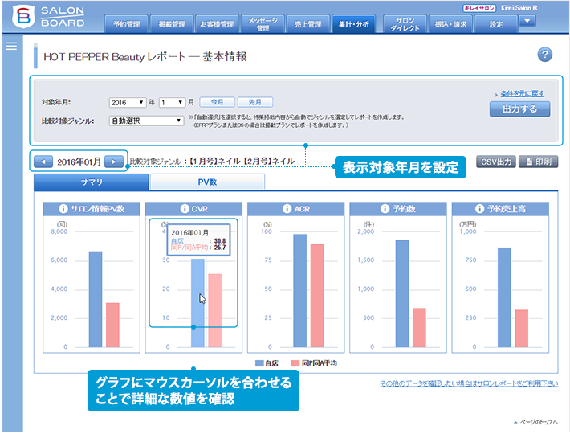Click the help question mark icon

[544, 55]
